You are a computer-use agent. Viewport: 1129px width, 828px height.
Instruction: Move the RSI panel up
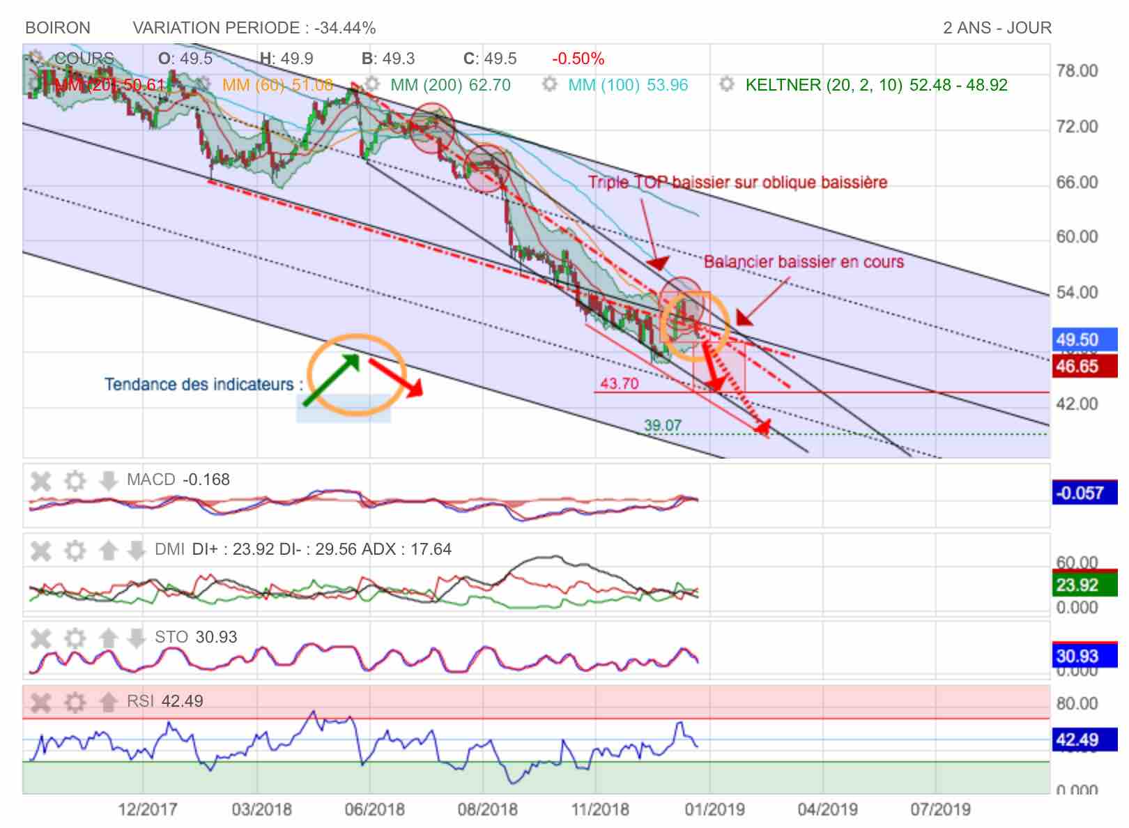pos(108,702)
